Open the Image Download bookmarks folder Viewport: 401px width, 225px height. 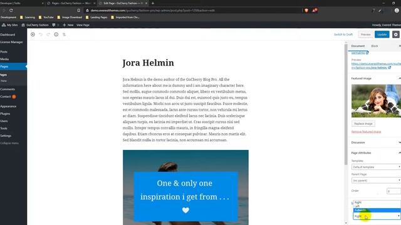coord(70,17)
